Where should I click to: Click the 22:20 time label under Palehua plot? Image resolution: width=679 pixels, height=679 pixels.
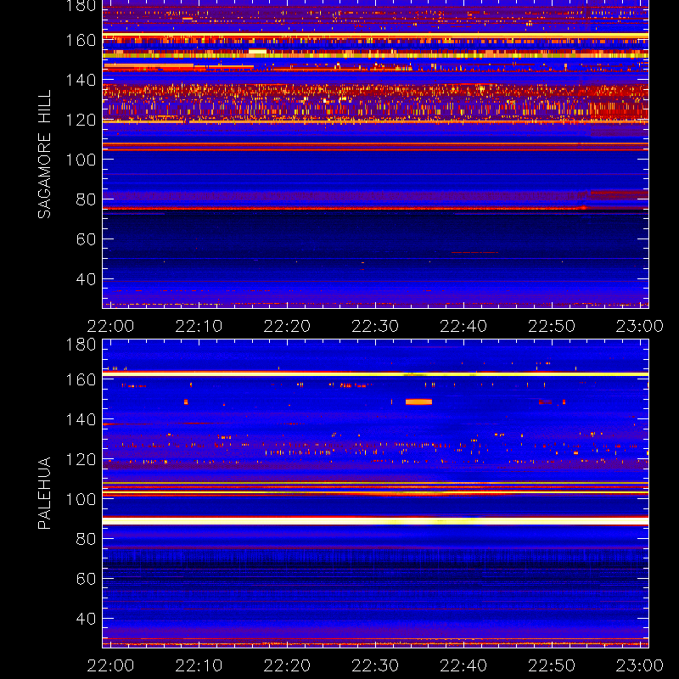tap(287, 665)
